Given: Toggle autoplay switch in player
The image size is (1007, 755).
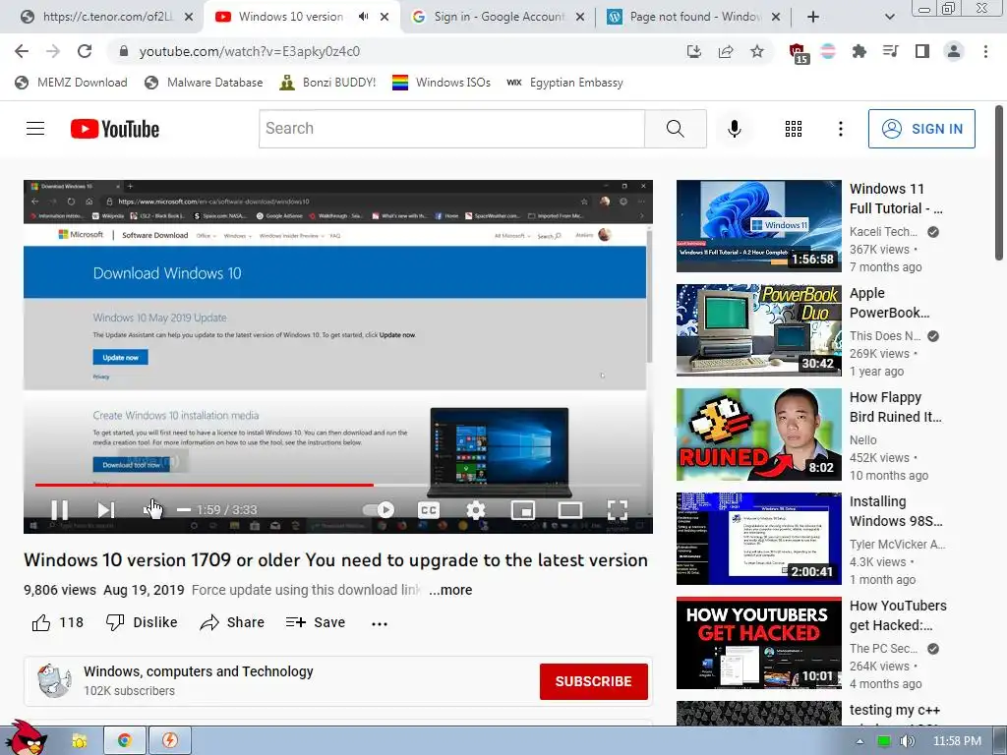Looking at the screenshot, I should pyautogui.click(x=379, y=510).
